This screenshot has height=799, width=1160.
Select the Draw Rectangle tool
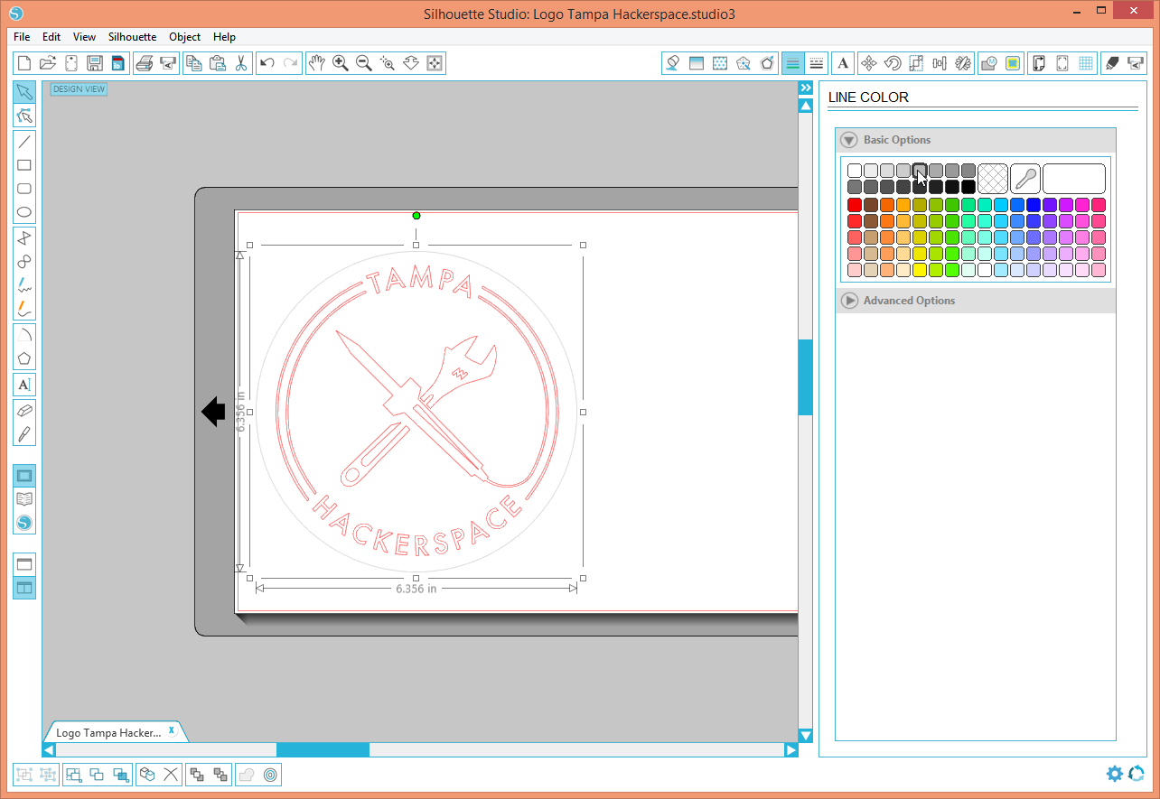click(24, 165)
